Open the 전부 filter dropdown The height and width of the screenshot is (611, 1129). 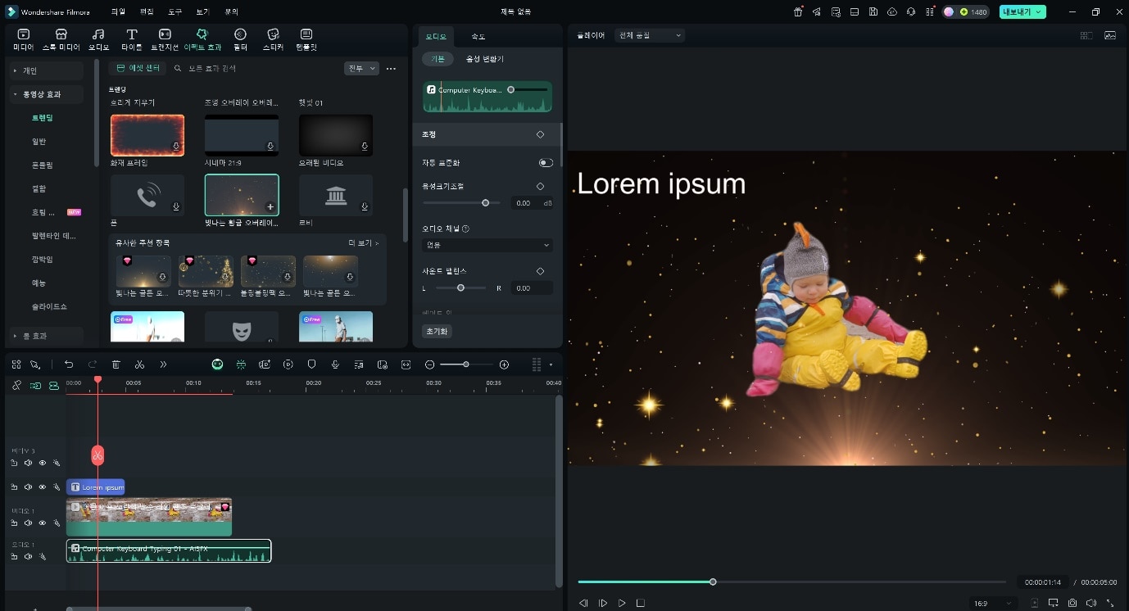[361, 68]
